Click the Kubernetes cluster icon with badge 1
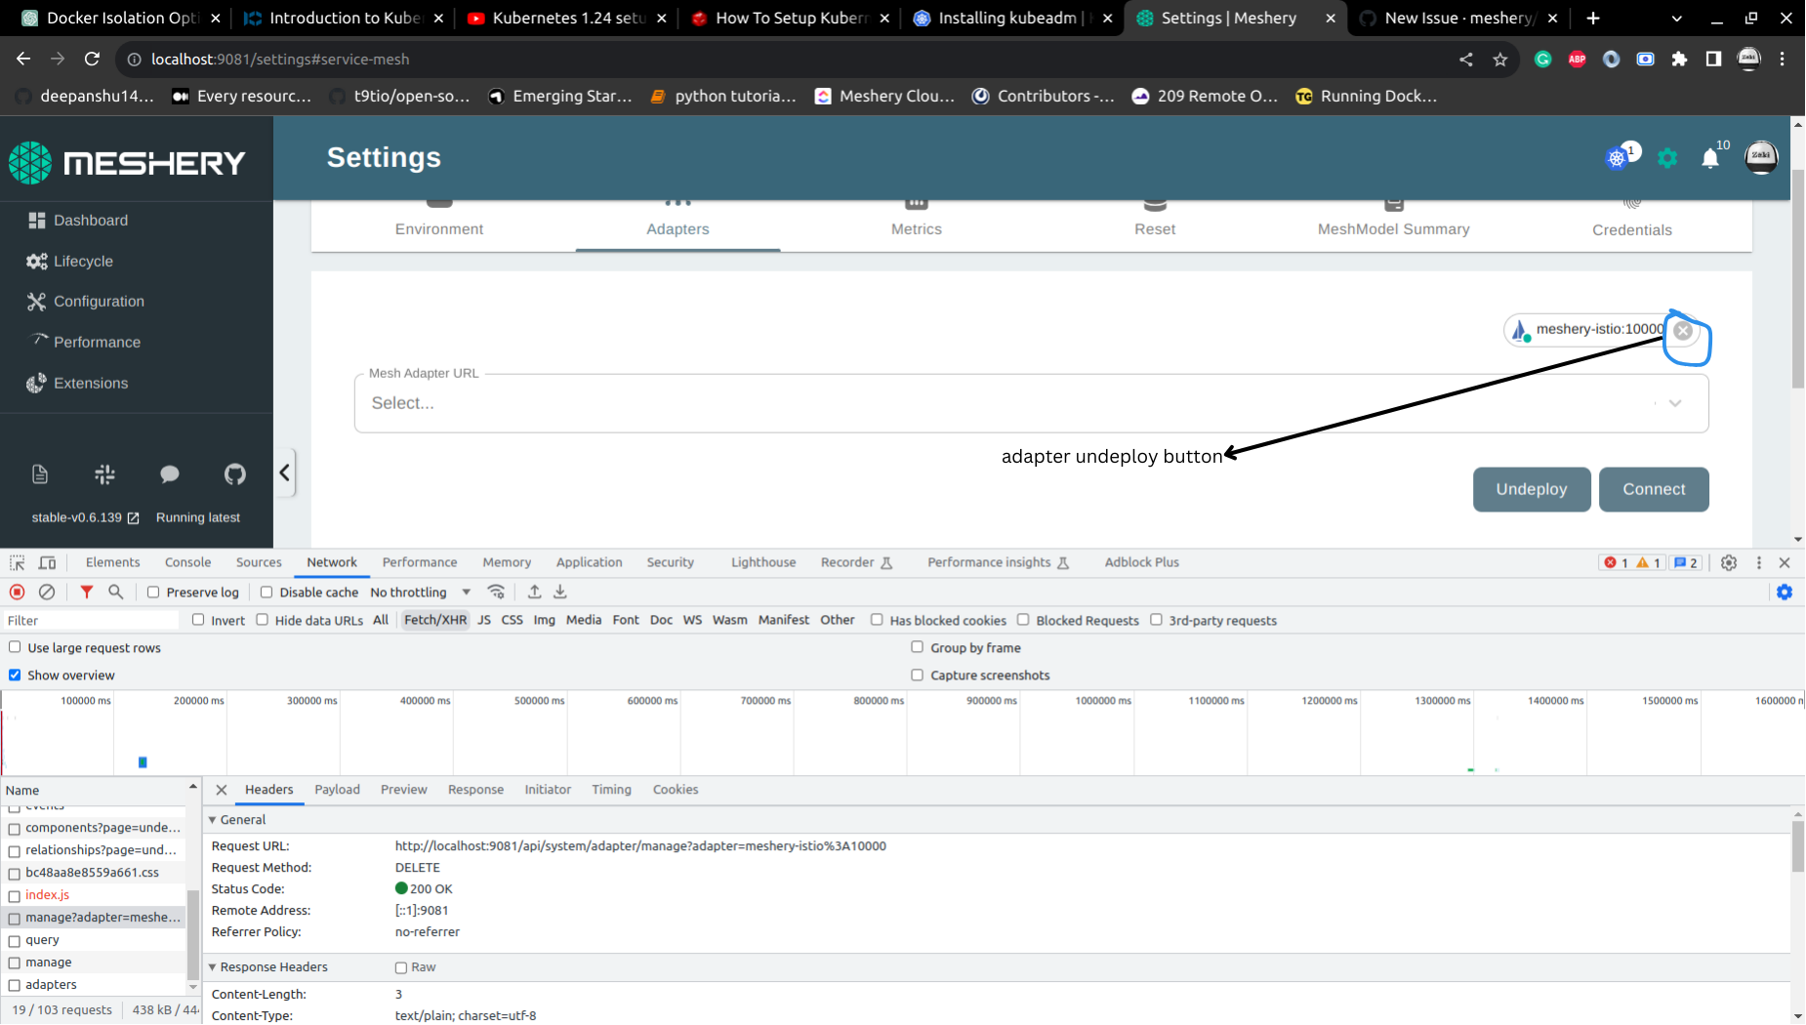Screen dimensions: 1806x1025 pyautogui.click(x=1616, y=158)
